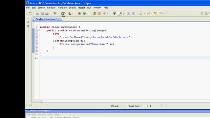Viewport: 210px width, 118px height.
Task: Click the Save All icon
Action: [42, 13]
